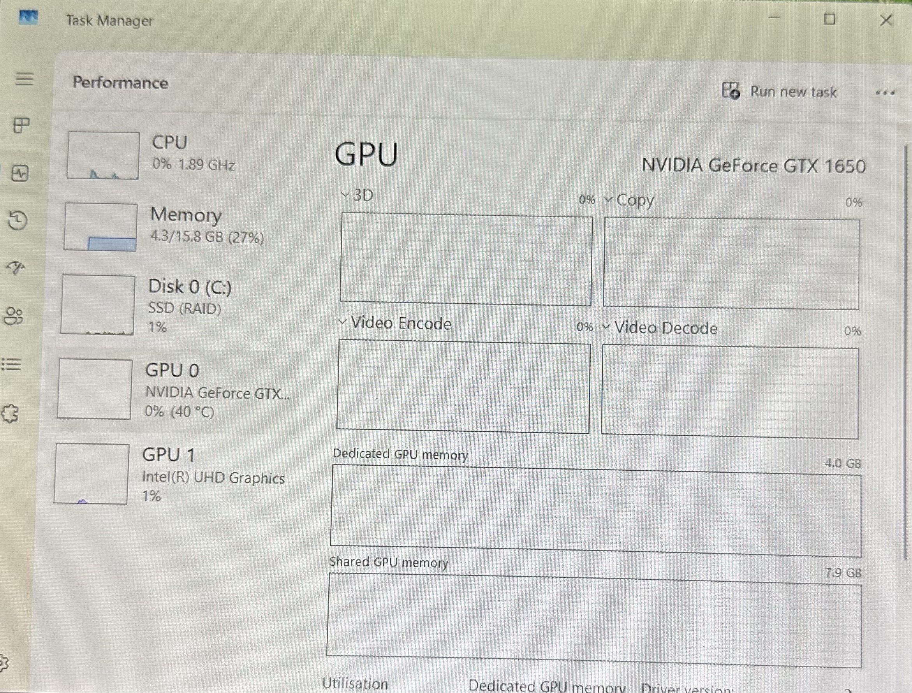This screenshot has height=693, width=912.
Task: Click the 3D utilization graph area
Action: pyautogui.click(x=466, y=259)
